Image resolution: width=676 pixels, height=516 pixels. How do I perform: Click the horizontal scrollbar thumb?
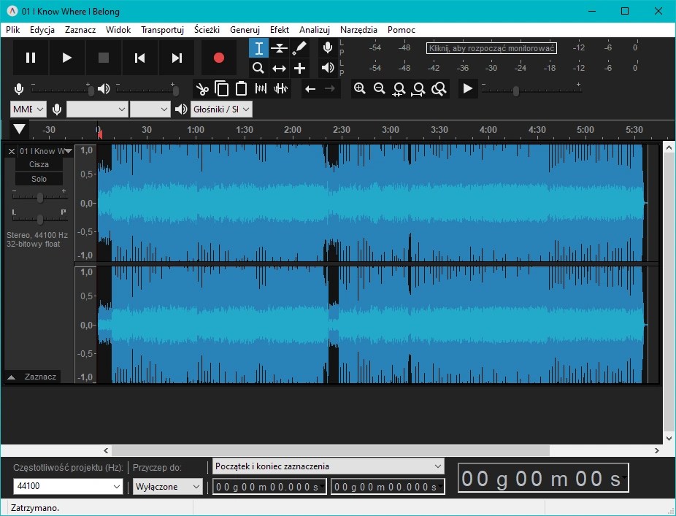coord(330,451)
